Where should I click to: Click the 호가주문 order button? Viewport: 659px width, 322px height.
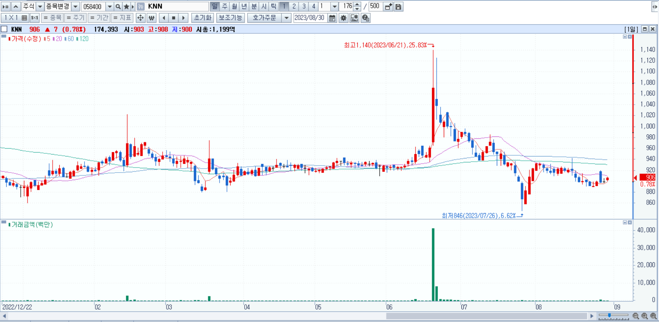point(264,18)
